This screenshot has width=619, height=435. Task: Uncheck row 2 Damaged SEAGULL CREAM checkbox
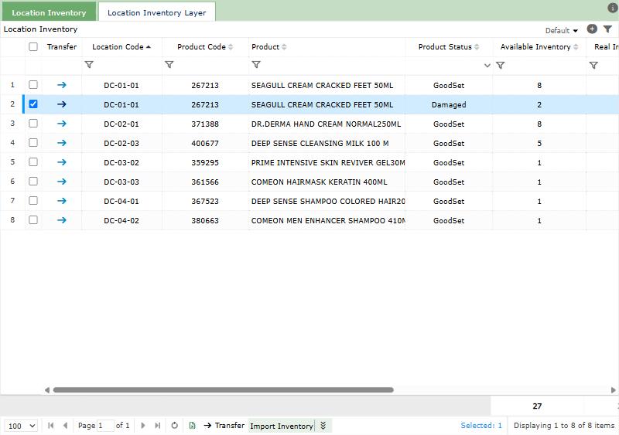pyautogui.click(x=33, y=104)
